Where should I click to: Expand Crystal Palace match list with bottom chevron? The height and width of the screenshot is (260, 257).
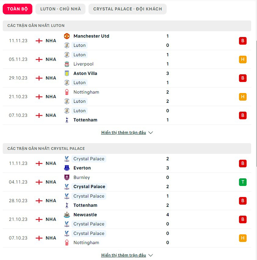tap(150, 255)
